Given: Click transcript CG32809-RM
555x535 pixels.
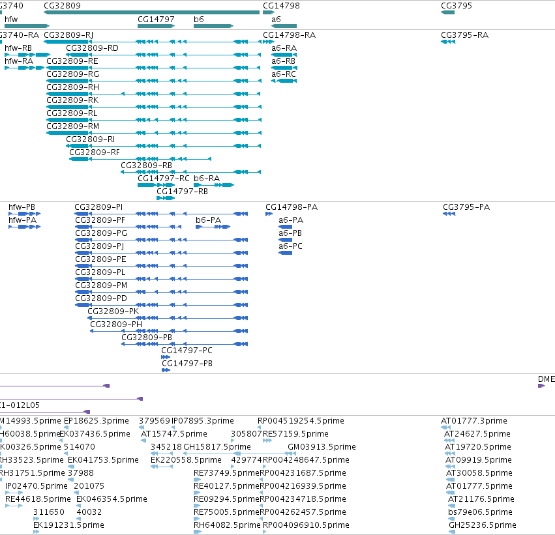Looking at the screenshot, I should 154,133.
